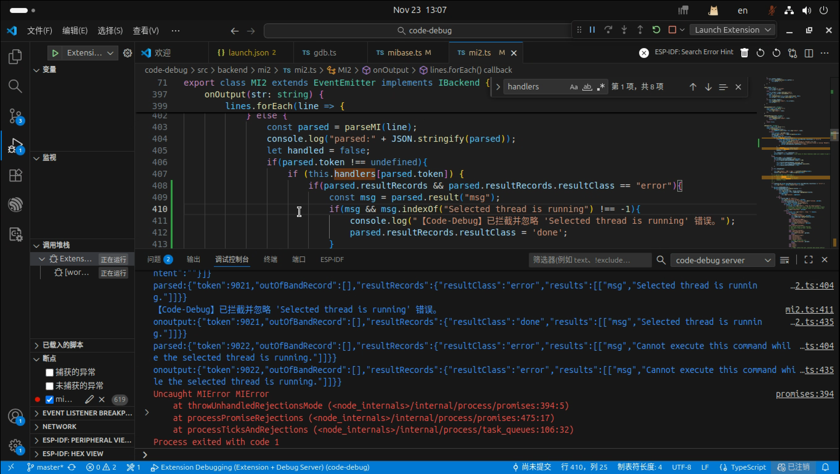This screenshot has width=840, height=474.
Task: Click the debug console filter input
Action: coord(589,260)
